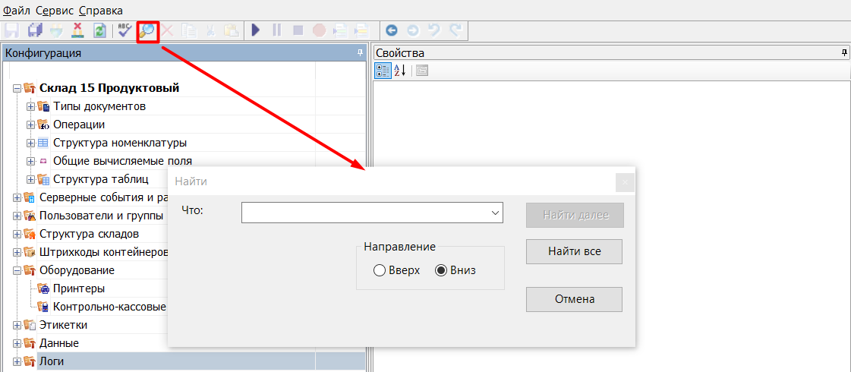This screenshot has width=851, height=372.
Task: Click the Forward arrow toolbar icon
Action: coord(413,30)
